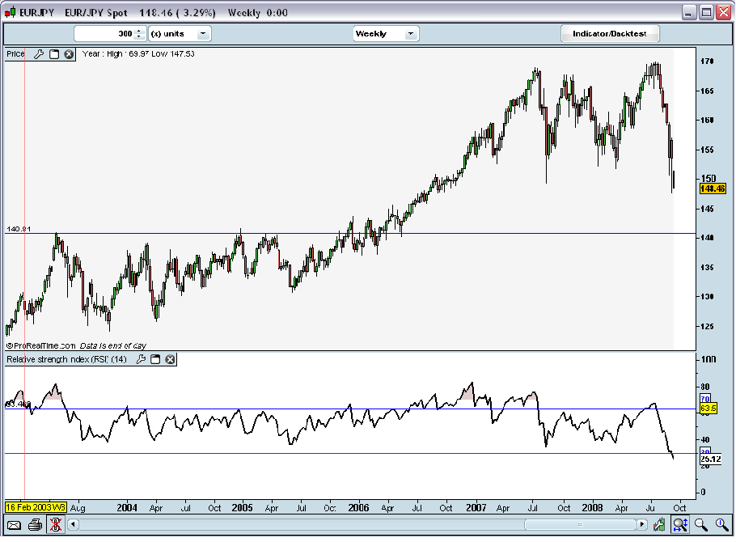Click the yellow 63.5 RSI level label
This screenshot has width=736, height=542.
[709, 409]
